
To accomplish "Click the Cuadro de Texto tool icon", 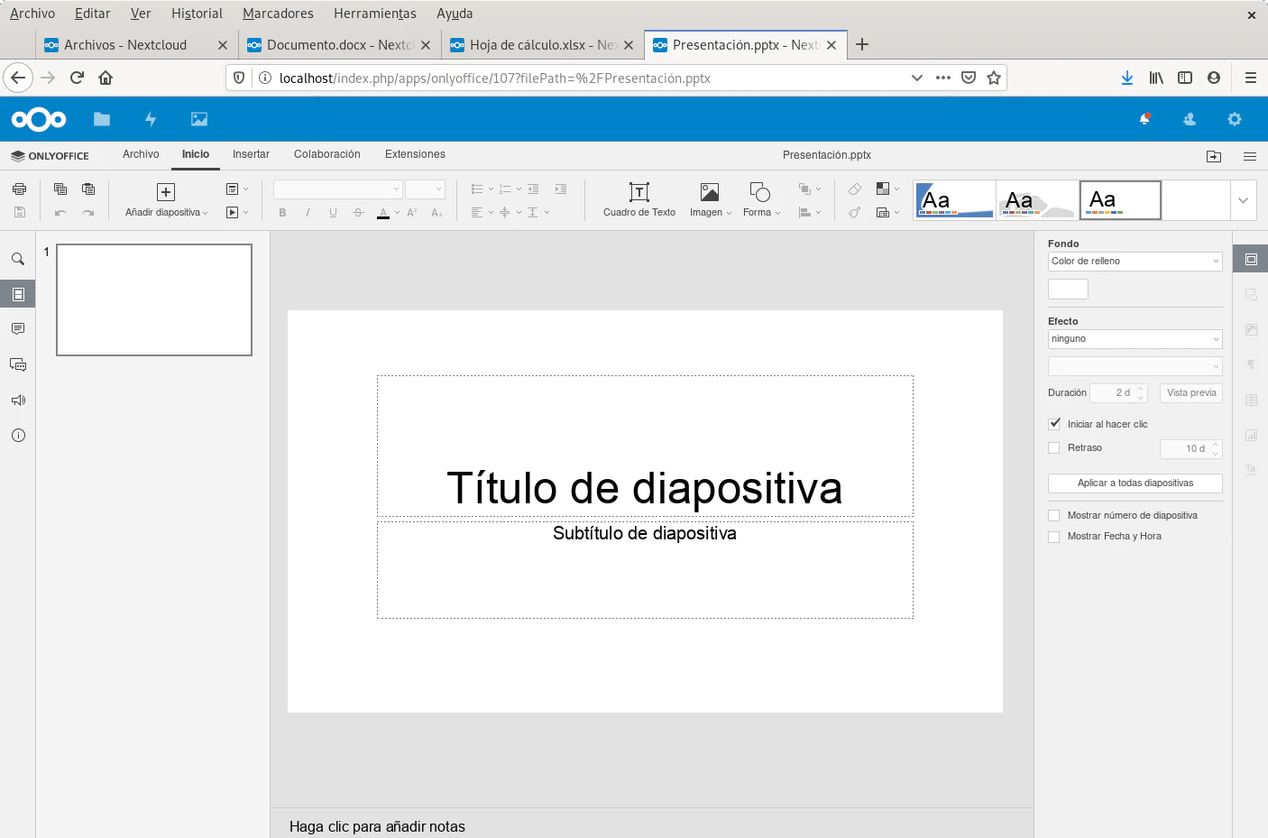I will pos(639,192).
